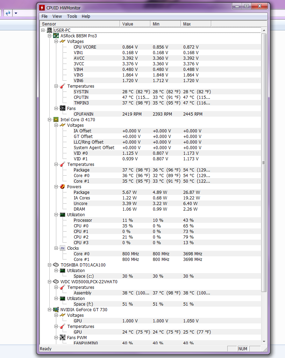Click the TOSHIBA Utilization graph icon
This screenshot has width=285, height=358.
click(x=63, y=271)
